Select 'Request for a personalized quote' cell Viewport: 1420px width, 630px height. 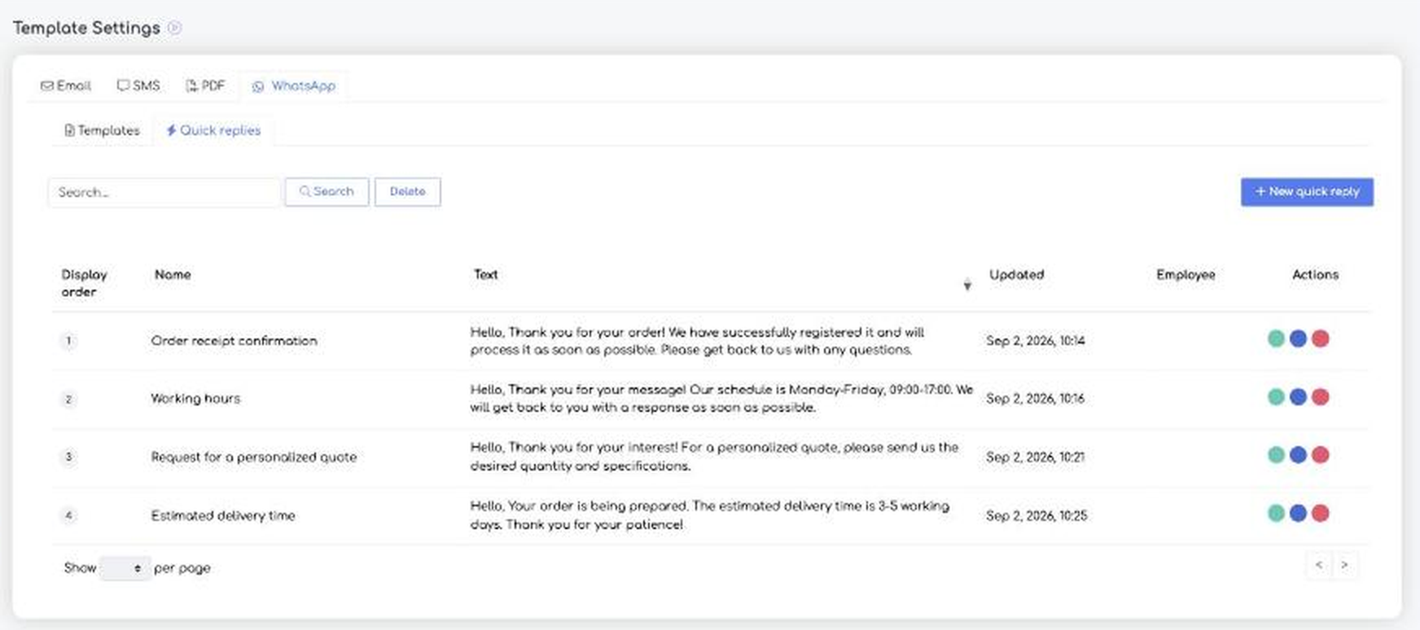coord(254,457)
